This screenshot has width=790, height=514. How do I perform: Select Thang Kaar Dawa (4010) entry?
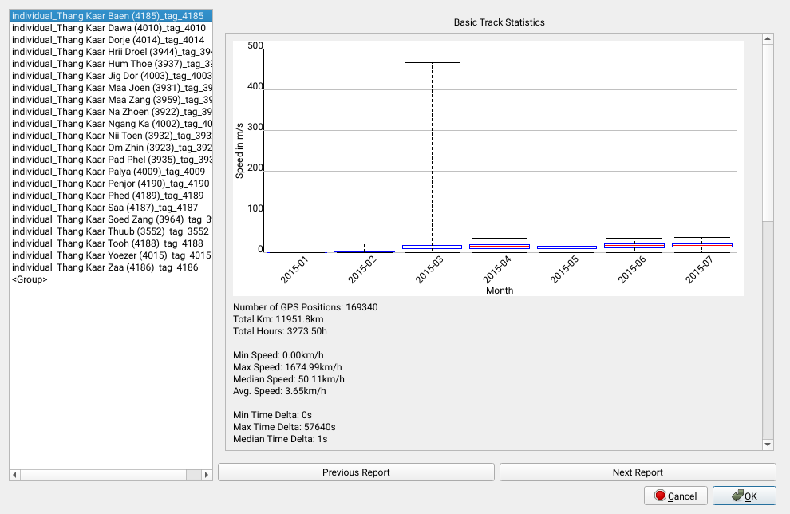[108, 28]
